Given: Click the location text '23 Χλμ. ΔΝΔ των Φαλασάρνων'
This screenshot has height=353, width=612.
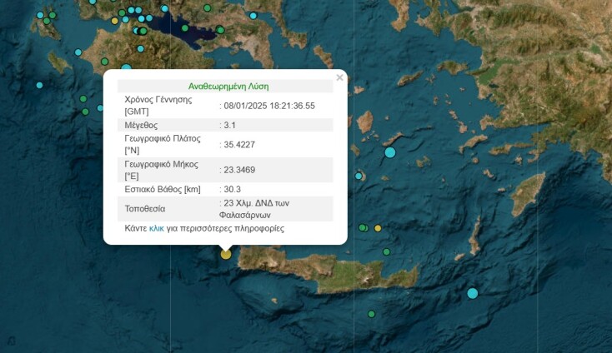Looking at the screenshot, I should pyautogui.click(x=258, y=208).
